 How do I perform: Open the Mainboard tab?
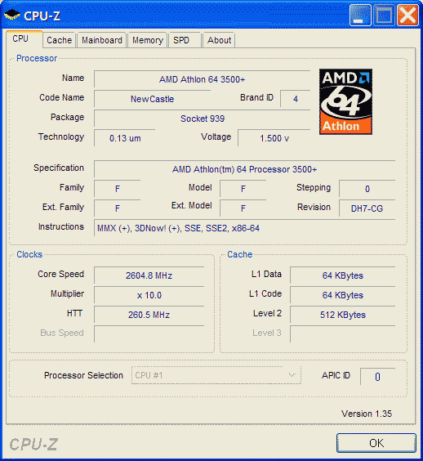102,40
